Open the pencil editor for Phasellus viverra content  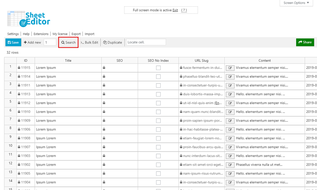[230, 164]
